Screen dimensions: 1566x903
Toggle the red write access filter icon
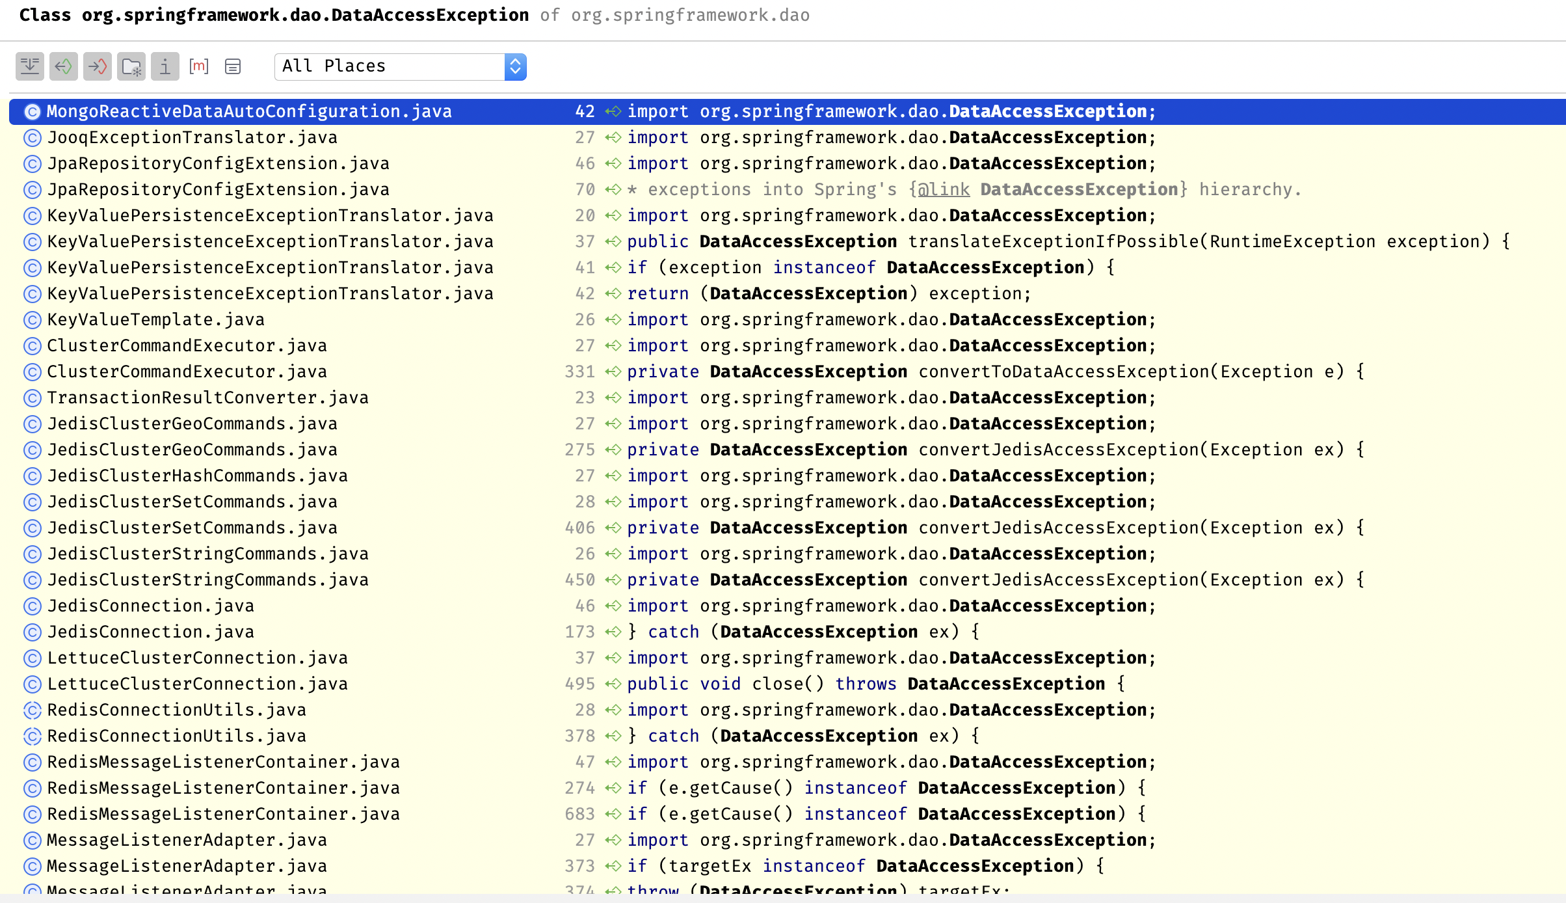98,66
